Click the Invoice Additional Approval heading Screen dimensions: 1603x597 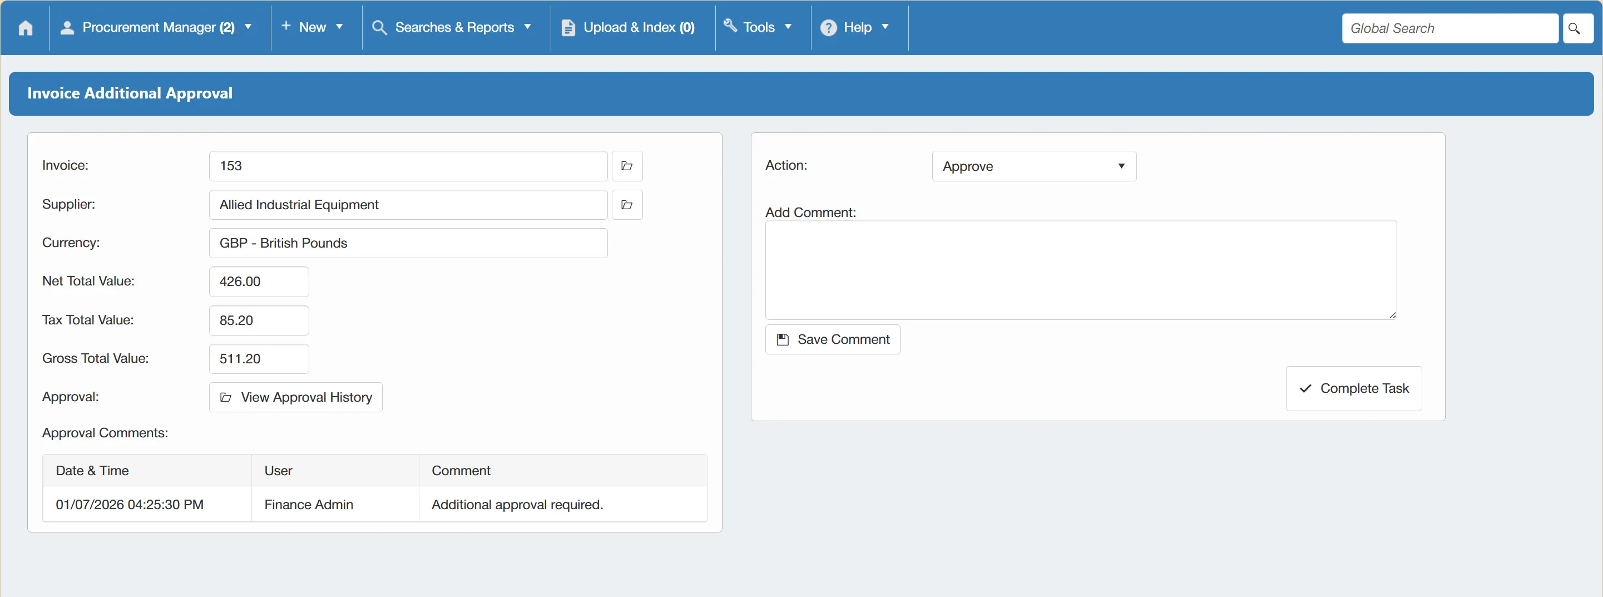[130, 93]
